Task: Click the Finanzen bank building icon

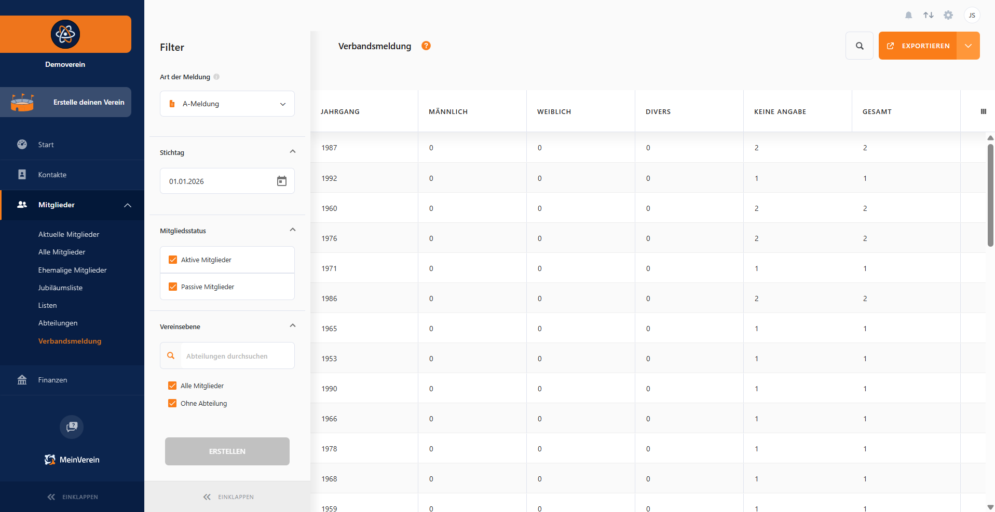Action: [x=22, y=380]
